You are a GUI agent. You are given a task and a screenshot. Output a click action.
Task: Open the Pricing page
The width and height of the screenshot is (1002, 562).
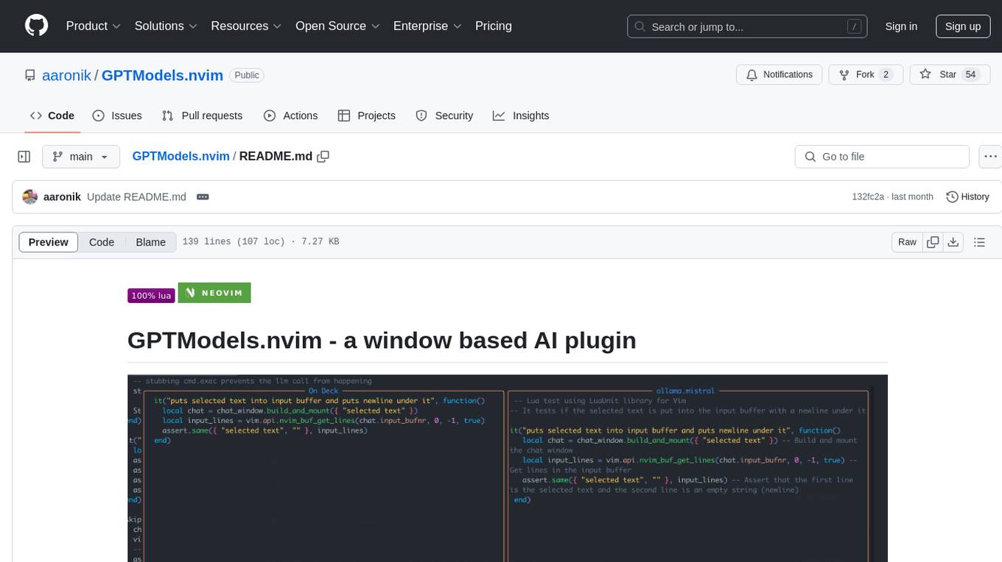[494, 26]
